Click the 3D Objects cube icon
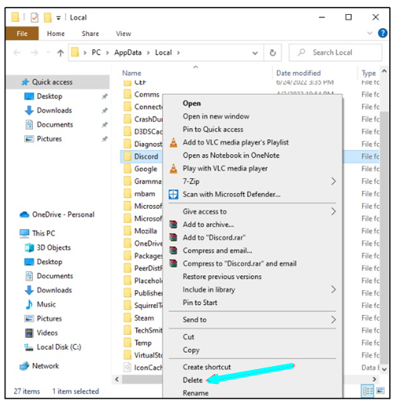The image size is (394, 409). pos(29,248)
